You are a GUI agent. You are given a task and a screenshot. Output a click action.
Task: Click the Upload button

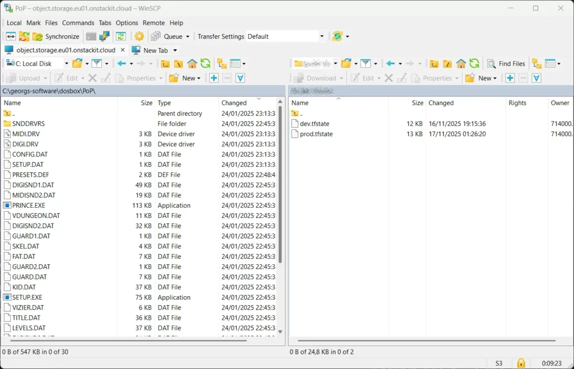pos(26,78)
